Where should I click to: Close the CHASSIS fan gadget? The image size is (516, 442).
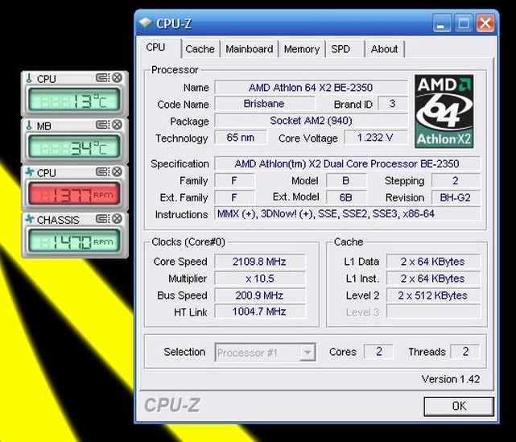(117, 218)
